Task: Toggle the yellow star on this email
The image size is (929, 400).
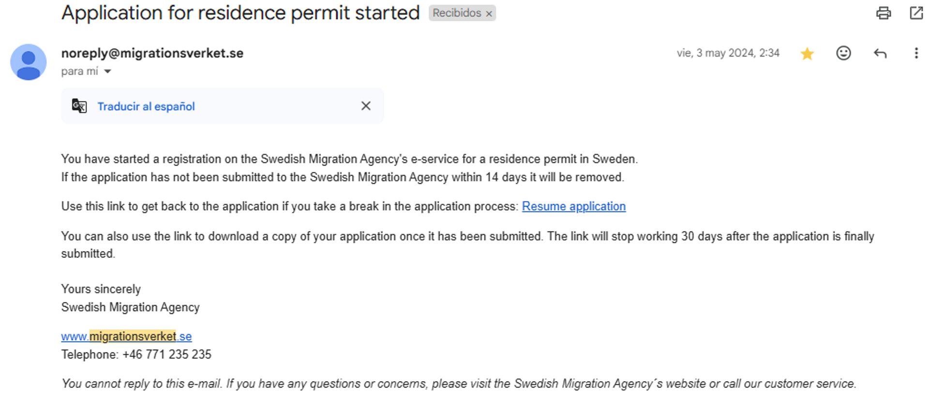Action: tap(807, 53)
